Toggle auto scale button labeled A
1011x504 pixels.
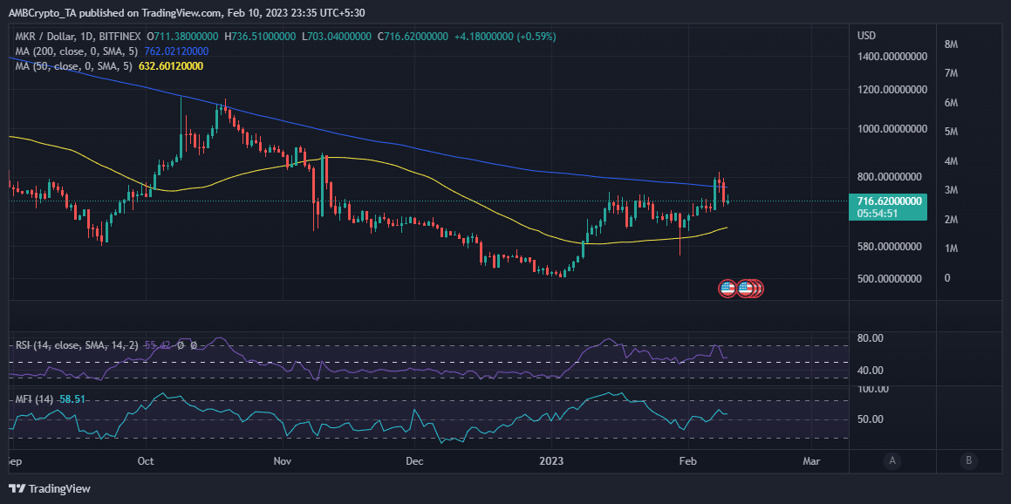pyautogui.click(x=892, y=460)
